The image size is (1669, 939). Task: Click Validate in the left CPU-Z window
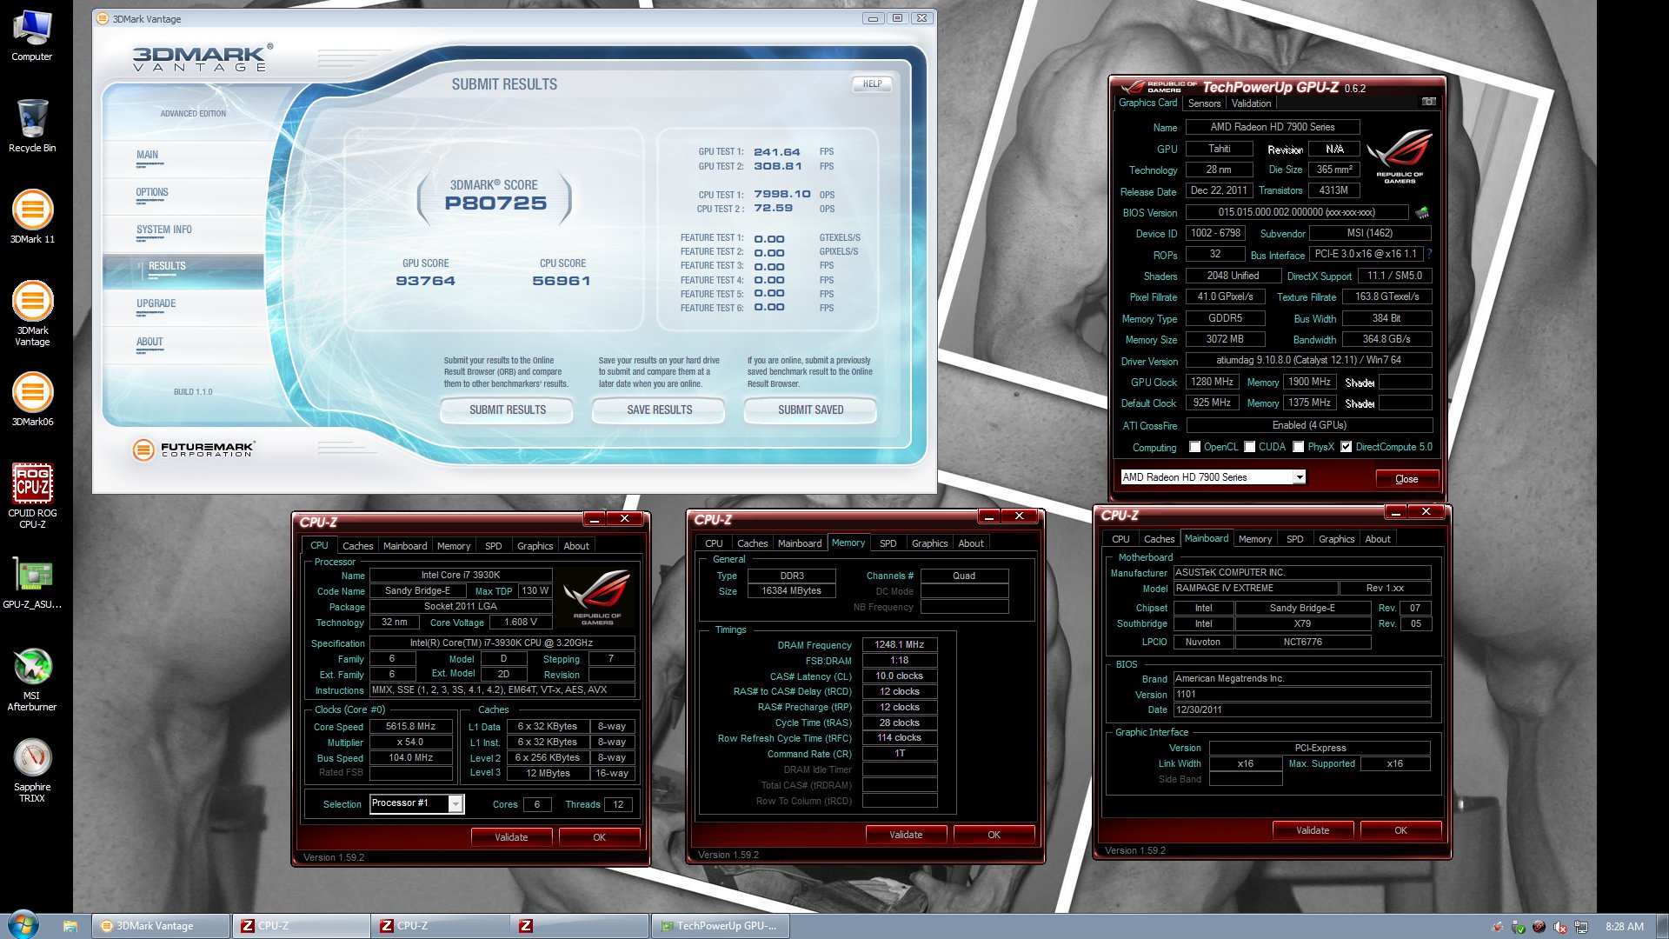[511, 837]
